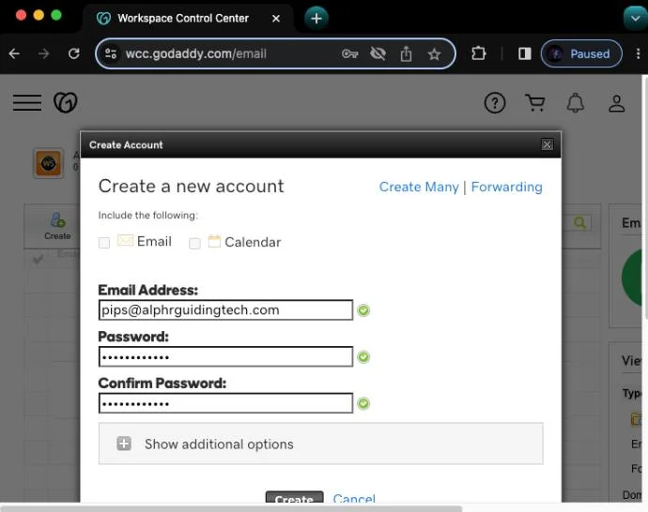The image size is (648, 512).
Task: Click the Create button in dialog
Action: tap(294, 497)
